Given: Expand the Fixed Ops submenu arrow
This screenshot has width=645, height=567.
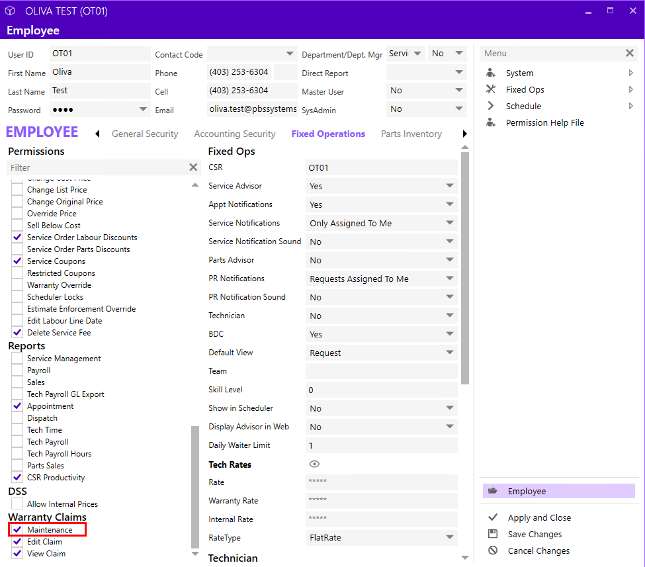Looking at the screenshot, I should click(630, 89).
